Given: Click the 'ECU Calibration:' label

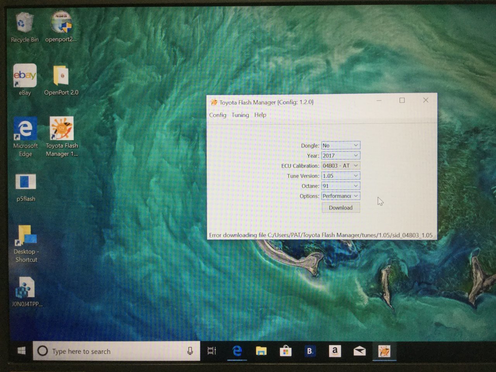Looking at the screenshot, I should (x=300, y=166).
